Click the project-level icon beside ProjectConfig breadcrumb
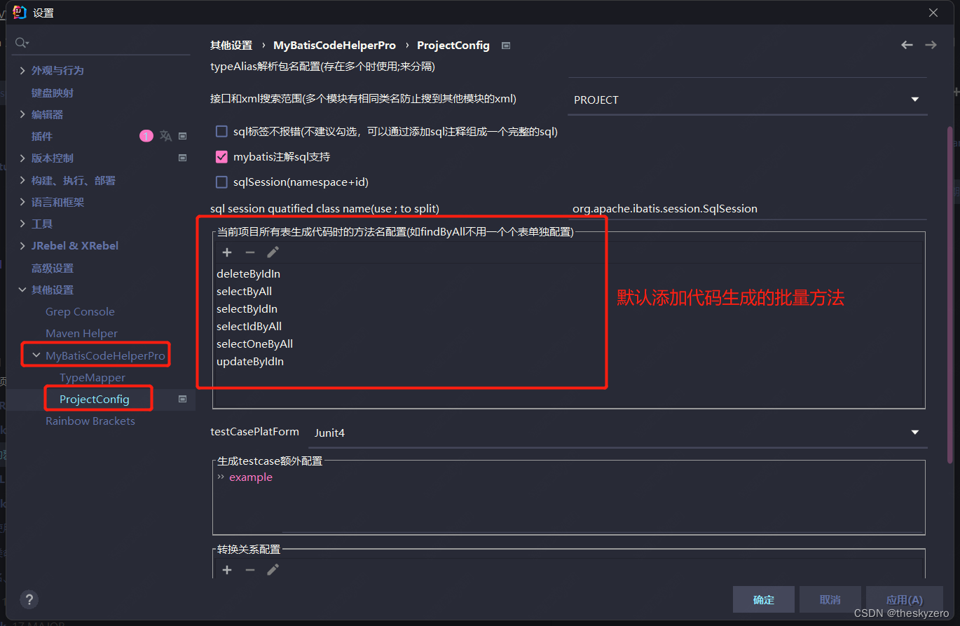 pyautogui.click(x=506, y=46)
